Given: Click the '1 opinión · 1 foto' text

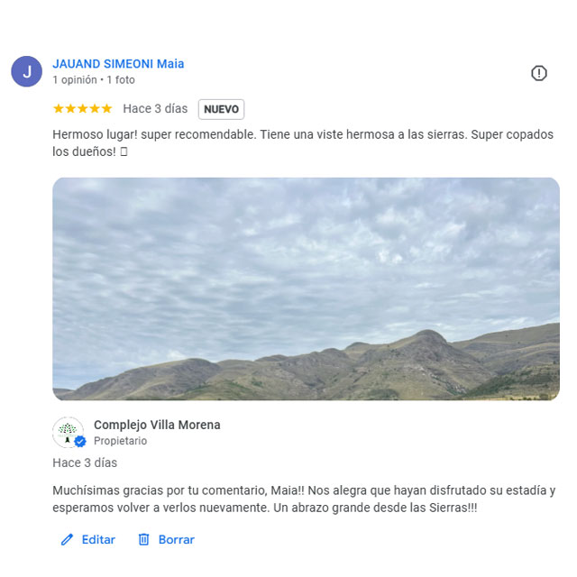Looking at the screenshot, I should (94, 80).
